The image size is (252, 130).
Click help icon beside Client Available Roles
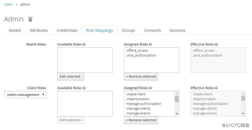[84, 88]
